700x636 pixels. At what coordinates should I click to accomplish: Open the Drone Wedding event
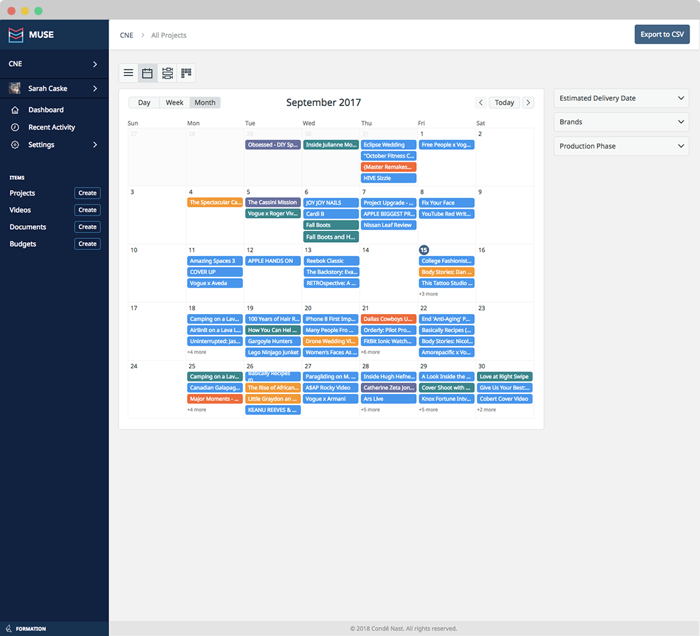(331, 341)
